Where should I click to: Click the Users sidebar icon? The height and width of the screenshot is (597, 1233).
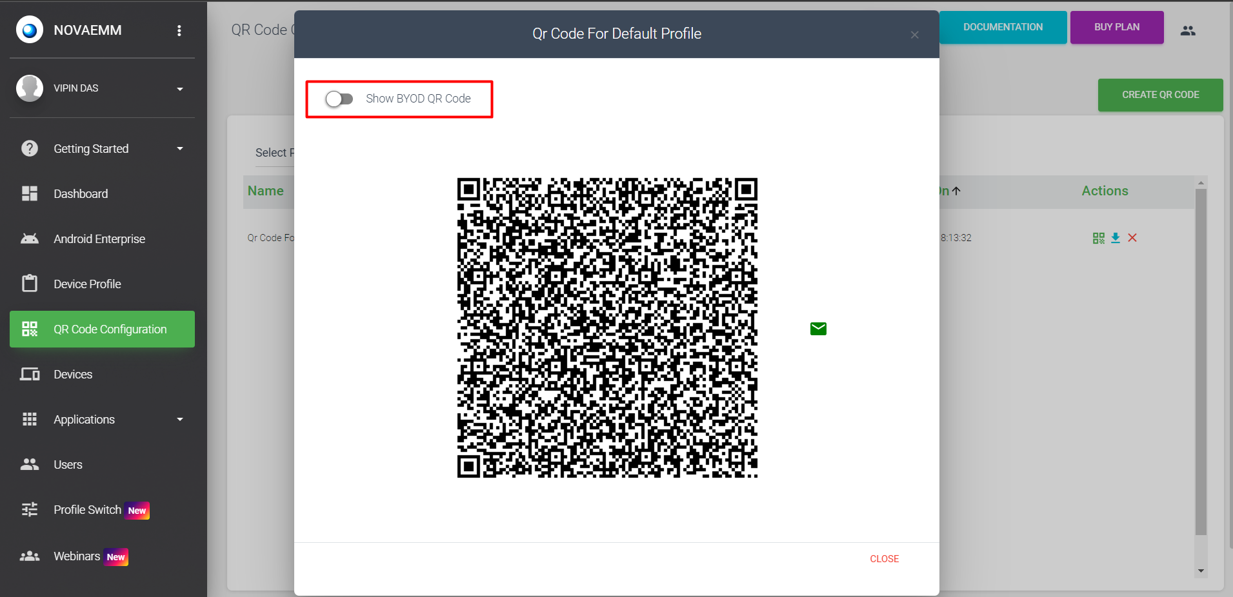tap(30, 465)
